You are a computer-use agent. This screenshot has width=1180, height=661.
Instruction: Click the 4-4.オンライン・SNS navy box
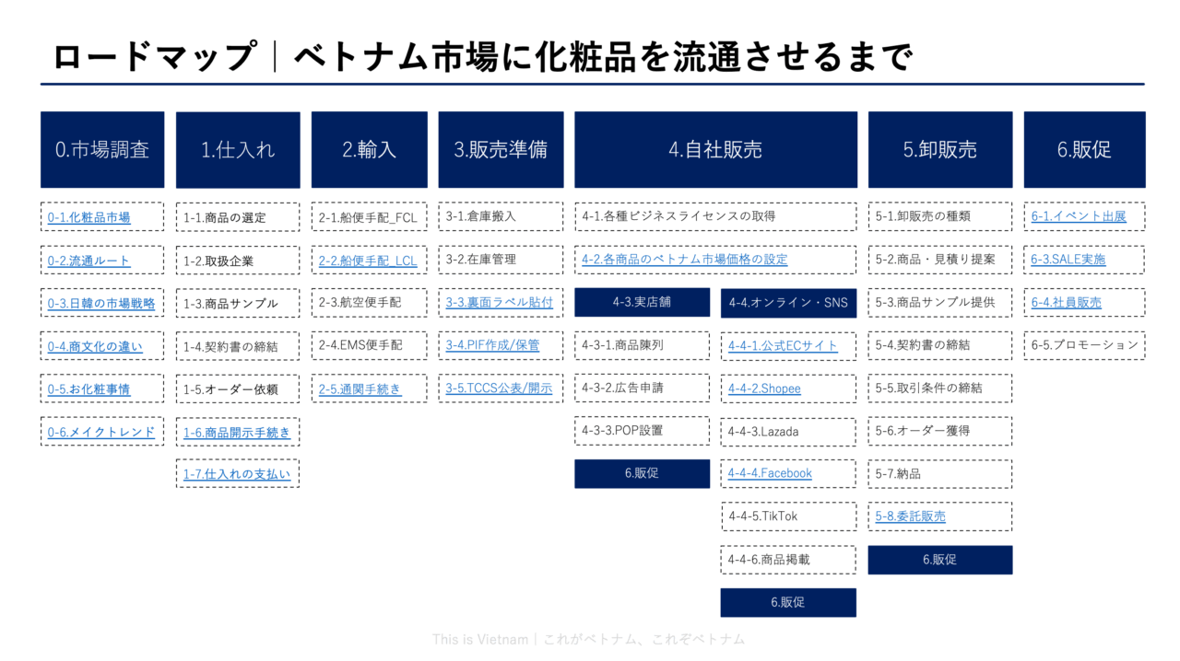[788, 302]
